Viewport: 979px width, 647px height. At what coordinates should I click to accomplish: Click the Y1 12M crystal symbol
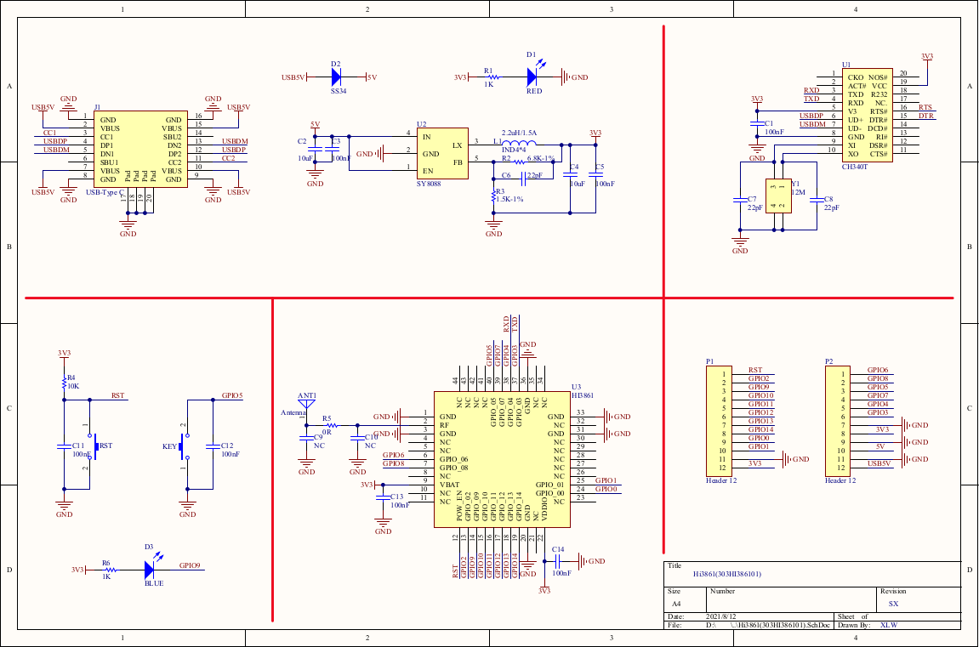tap(778, 196)
